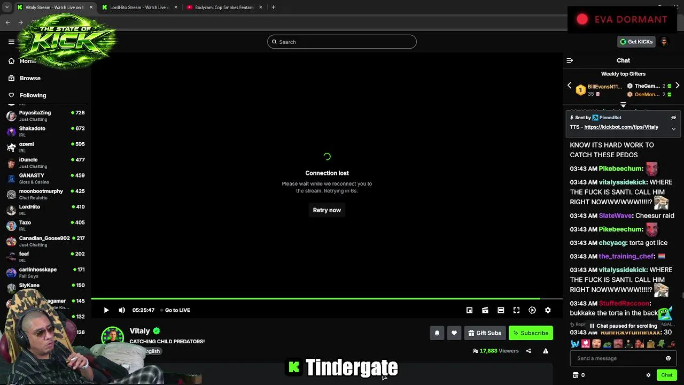Screen dimensions: 684x385
Task: Open Canadian_Goose902 channel
Action: click(x=45, y=241)
